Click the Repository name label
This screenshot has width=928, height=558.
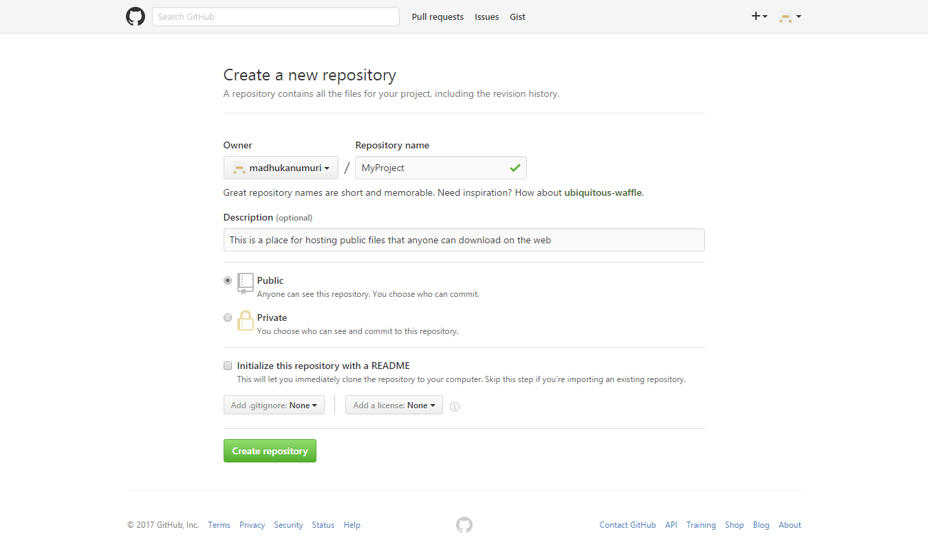[x=392, y=145]
